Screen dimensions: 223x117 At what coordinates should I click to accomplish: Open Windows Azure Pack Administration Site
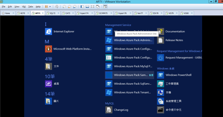pyautogui.click(x=129, y=40)
